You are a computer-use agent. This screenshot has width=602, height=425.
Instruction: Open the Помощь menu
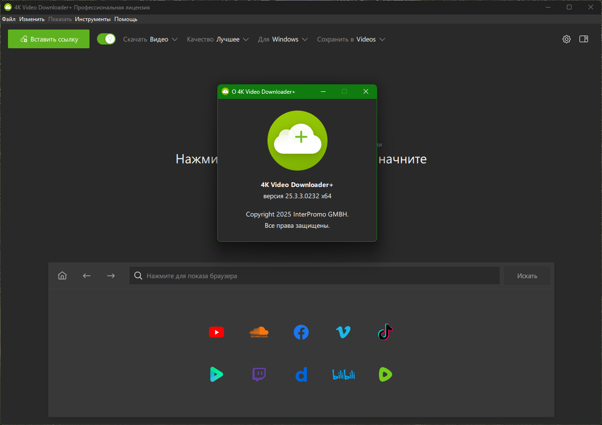126,19
